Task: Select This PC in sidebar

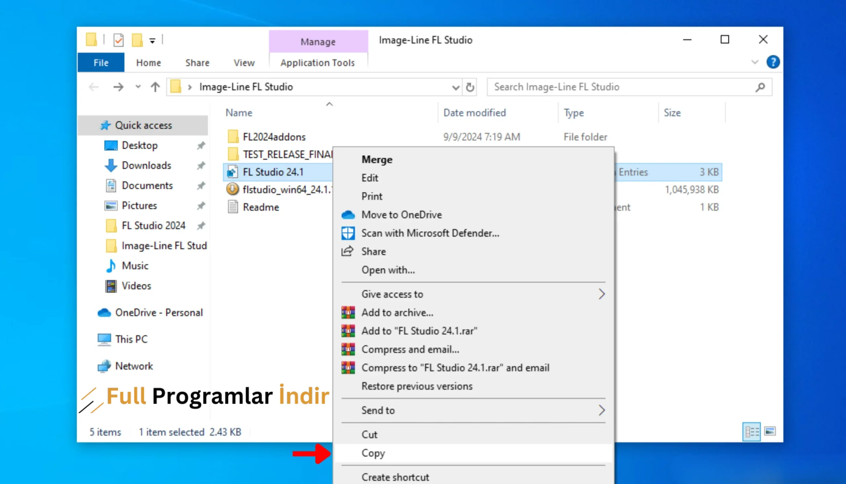Action: click(131, 339)
